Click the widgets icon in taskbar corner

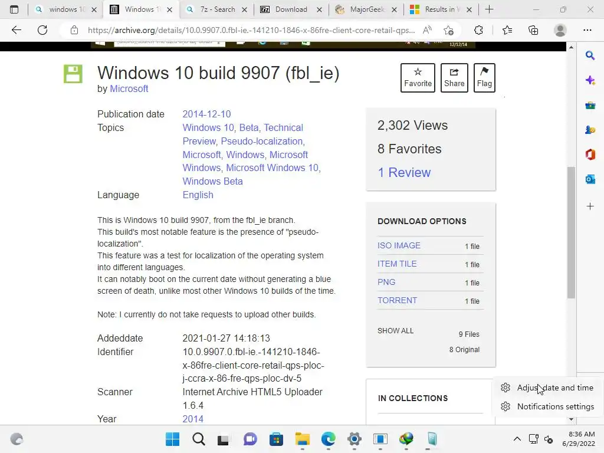point(17,439)
